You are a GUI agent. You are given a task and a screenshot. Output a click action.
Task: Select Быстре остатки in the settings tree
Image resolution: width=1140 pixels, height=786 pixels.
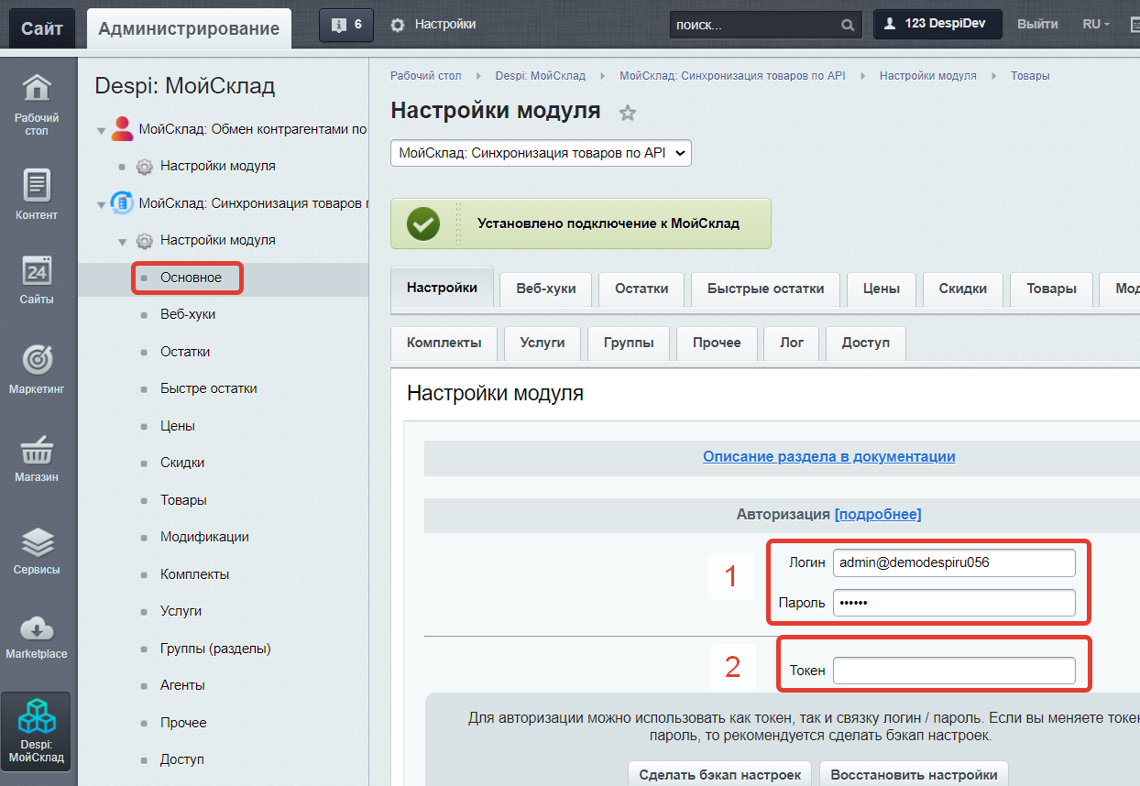pos(209,388)
